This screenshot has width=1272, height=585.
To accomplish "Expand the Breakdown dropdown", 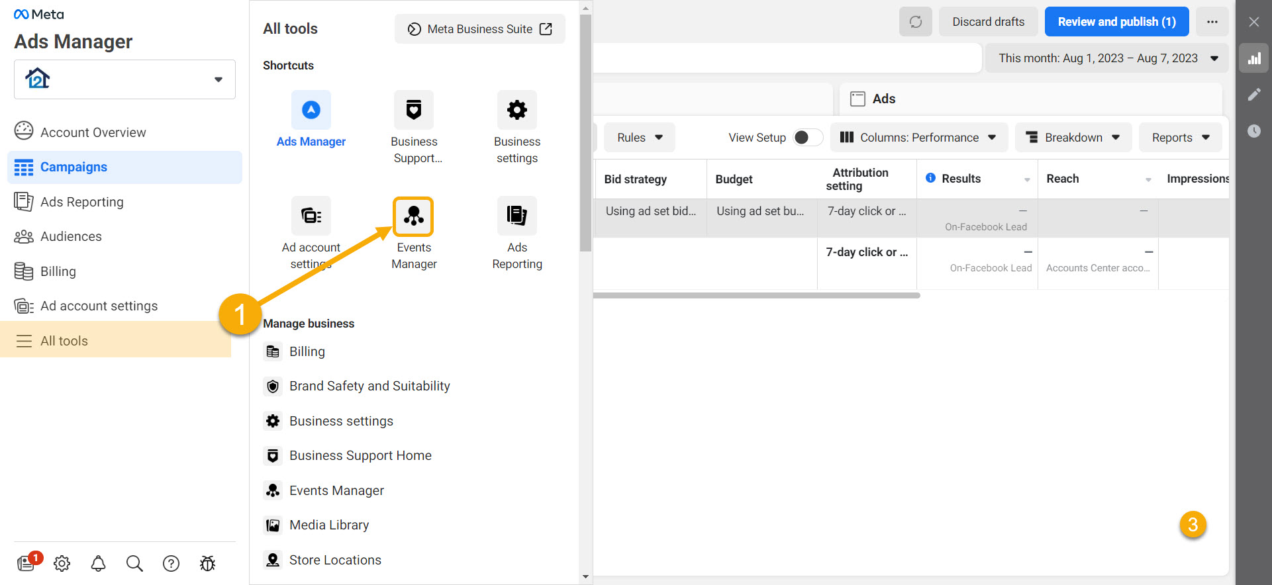I will 1073,137.
